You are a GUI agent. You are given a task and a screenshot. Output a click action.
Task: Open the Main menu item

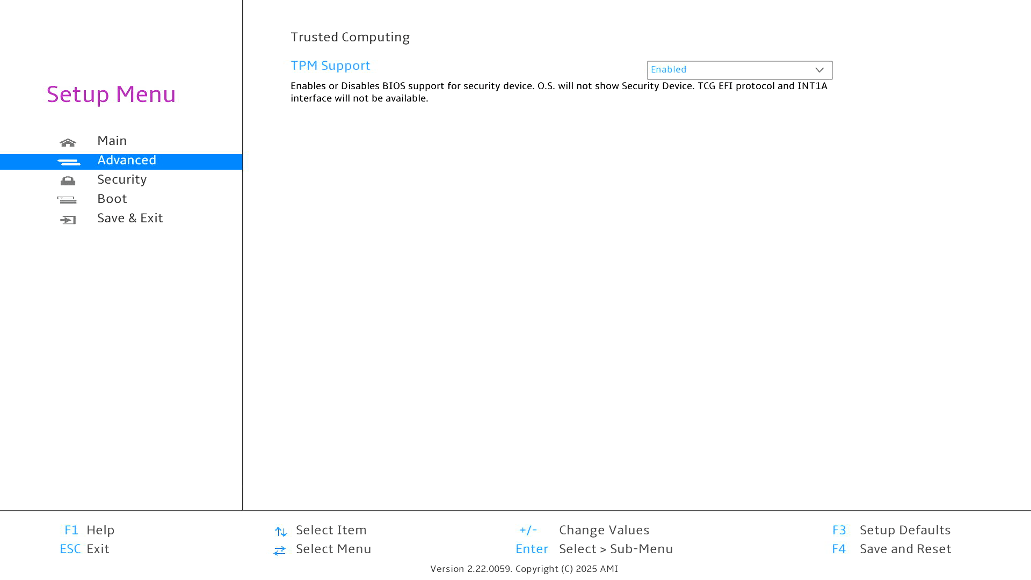(x=112, y=141)
